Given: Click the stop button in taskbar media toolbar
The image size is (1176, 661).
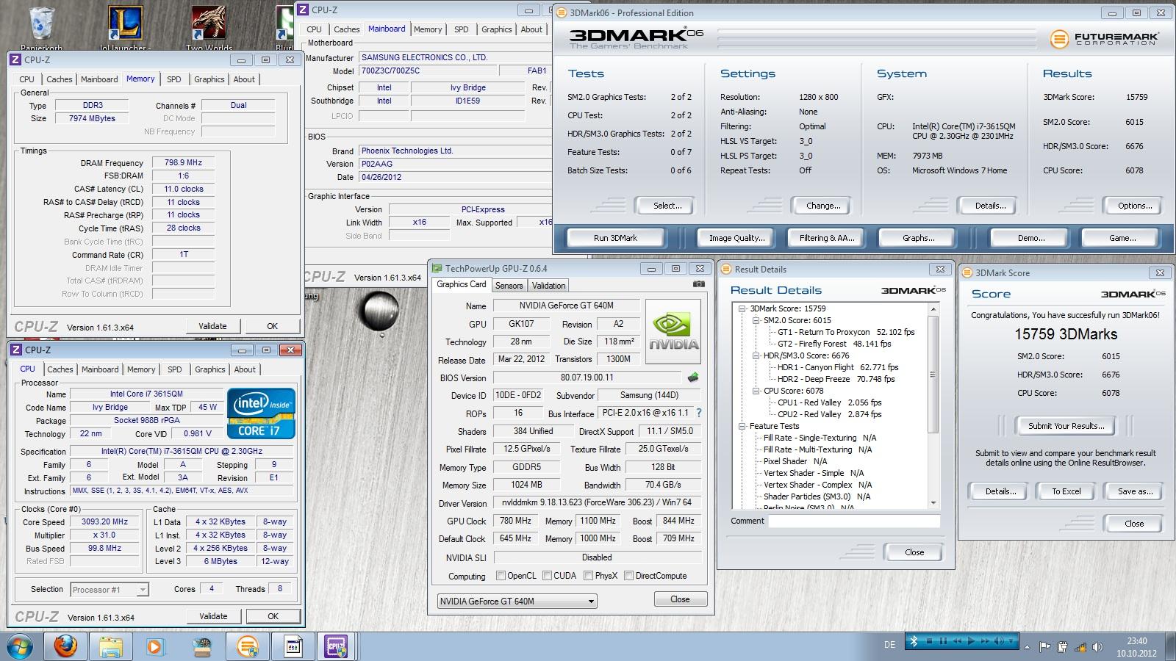Looking at the screenshot, I should (x=930, y=641).
